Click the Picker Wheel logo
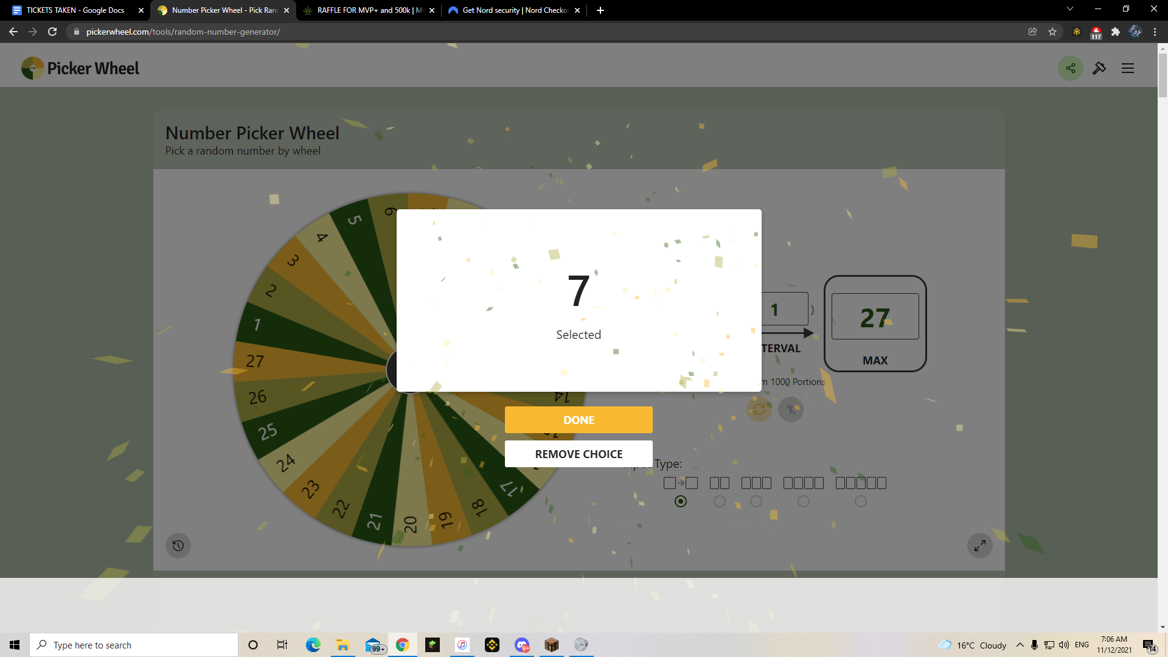 click(x=80, y=68)
